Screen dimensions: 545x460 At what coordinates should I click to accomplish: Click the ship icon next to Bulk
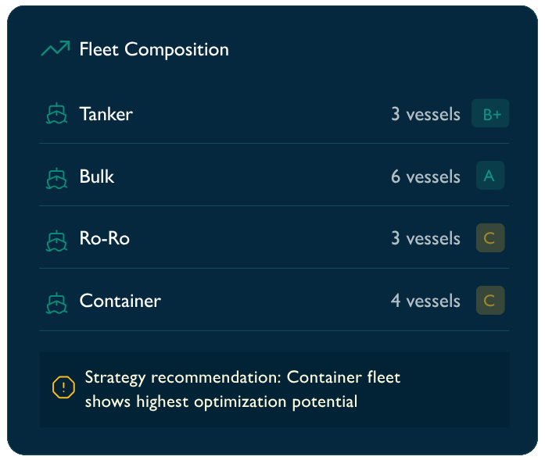56,178
